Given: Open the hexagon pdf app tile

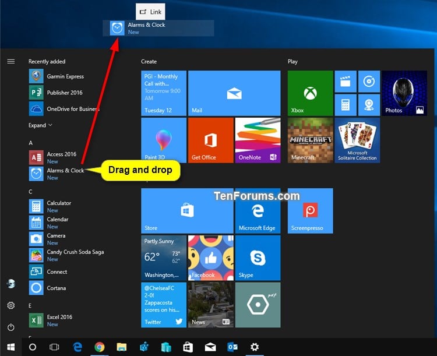Looking at the screenshot, I should (x=258, y=305).
